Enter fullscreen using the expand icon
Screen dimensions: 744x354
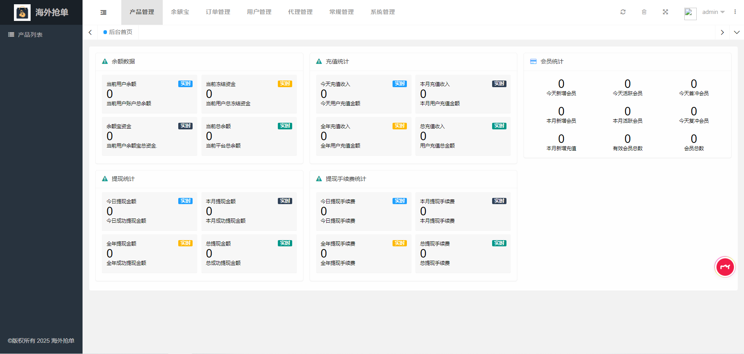tap(665, 12)
